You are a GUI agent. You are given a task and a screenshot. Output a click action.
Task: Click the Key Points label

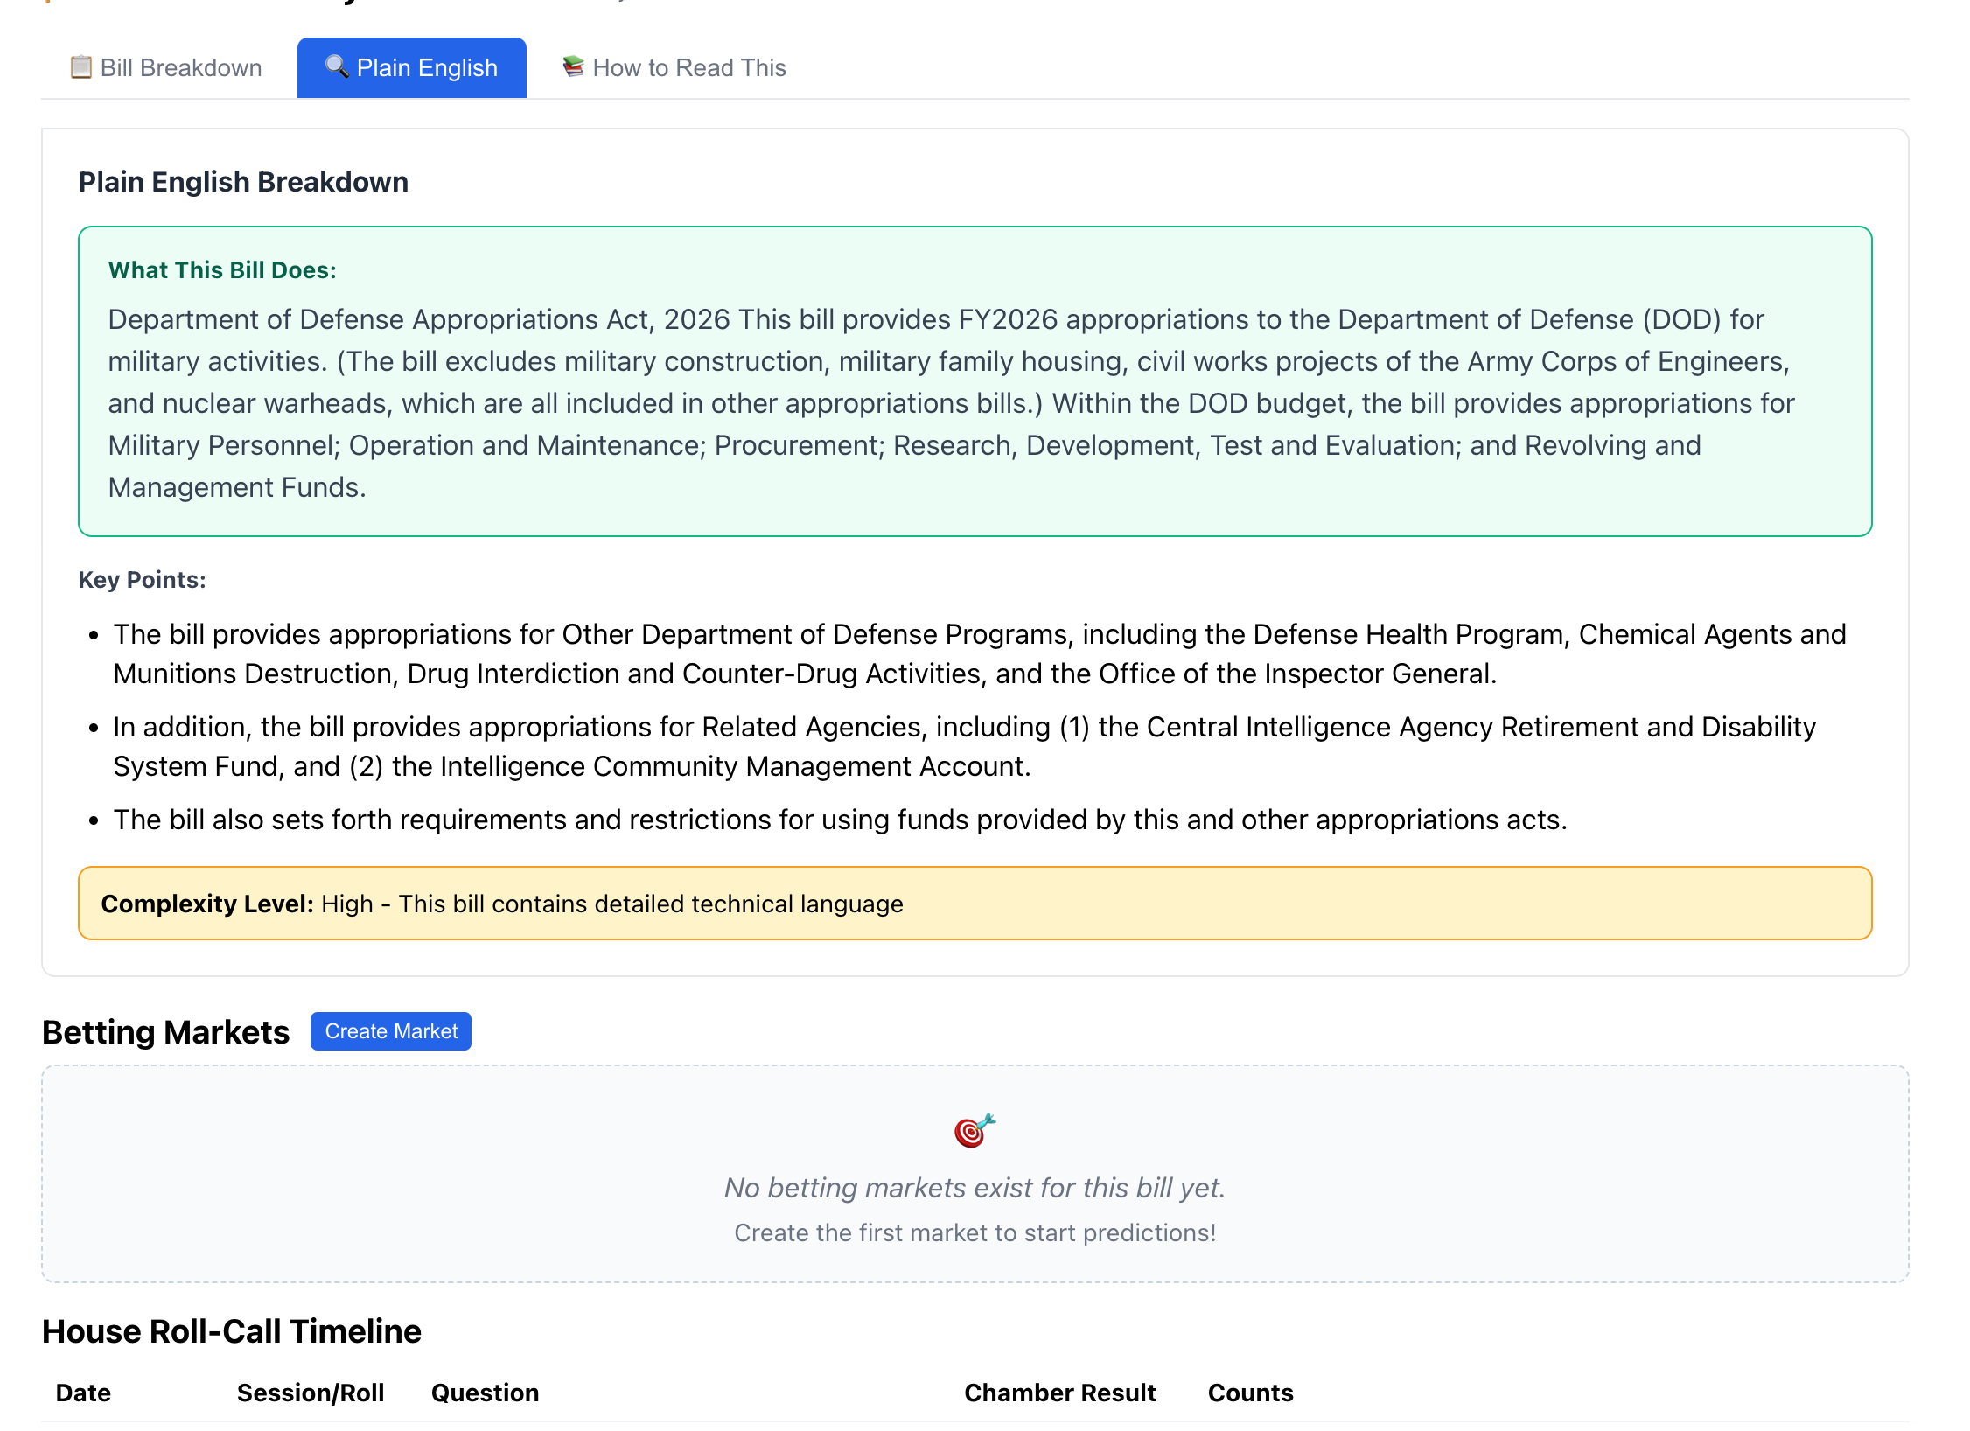pyautogui.click(x=142, y=580)
